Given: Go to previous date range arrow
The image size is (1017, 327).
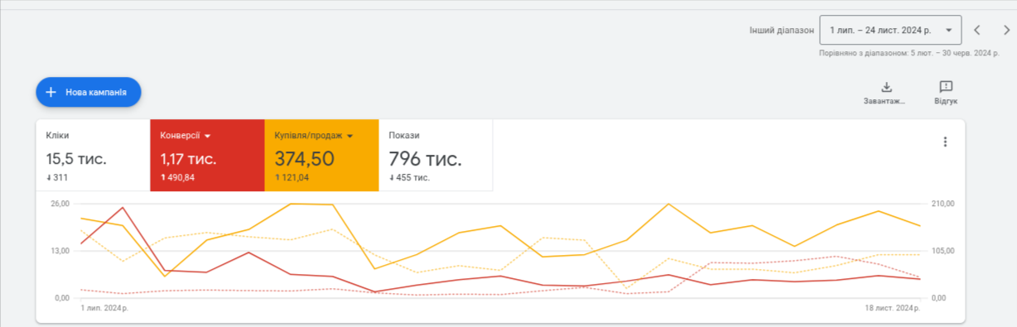Looking at the screenshot, I should [977, 31].
